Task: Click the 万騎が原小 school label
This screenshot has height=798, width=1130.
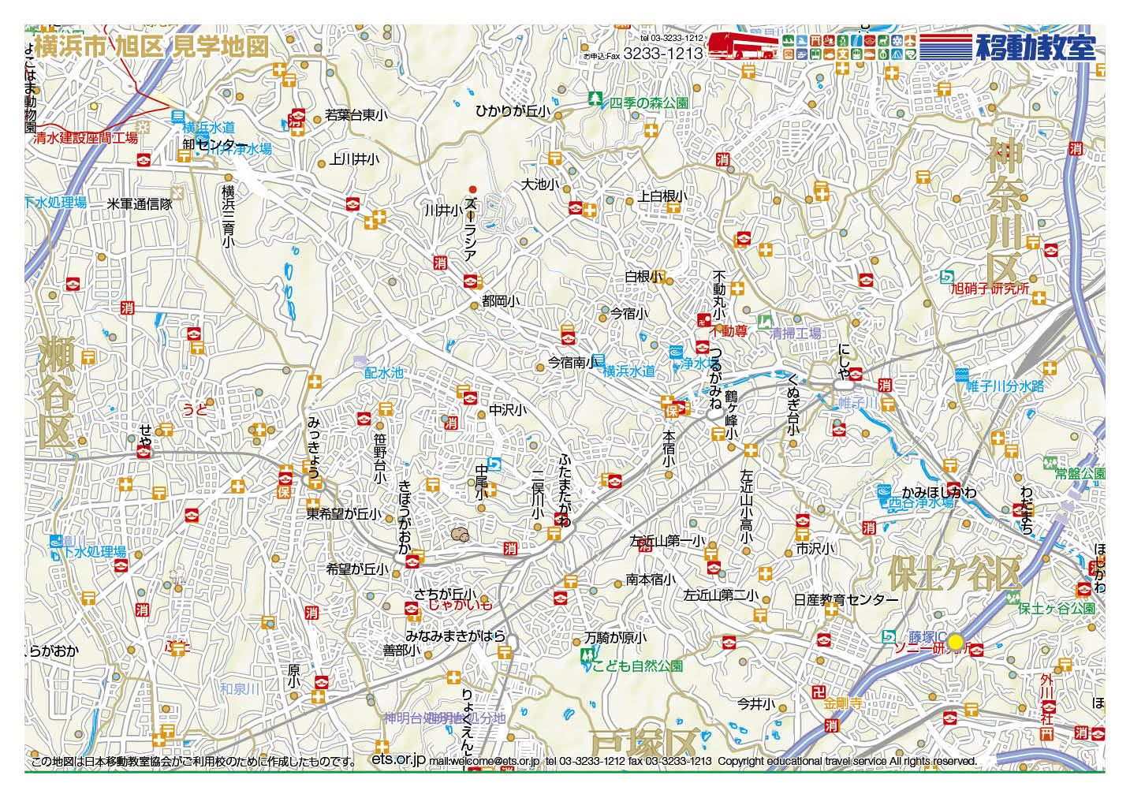Action: point(615,638)
